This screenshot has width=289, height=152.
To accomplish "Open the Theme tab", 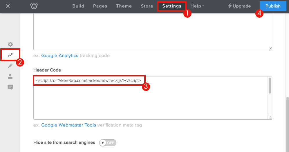I will click(x=124, y=6).
